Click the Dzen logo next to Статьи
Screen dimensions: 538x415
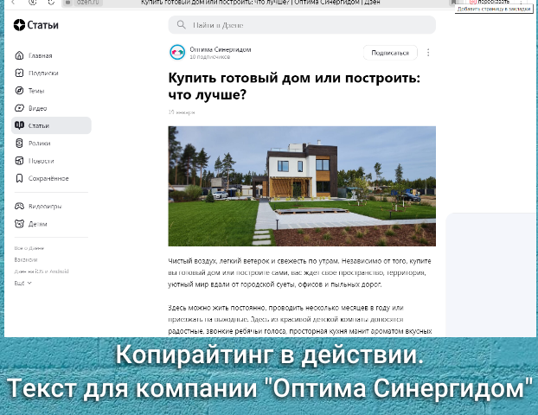click(19, 25)
